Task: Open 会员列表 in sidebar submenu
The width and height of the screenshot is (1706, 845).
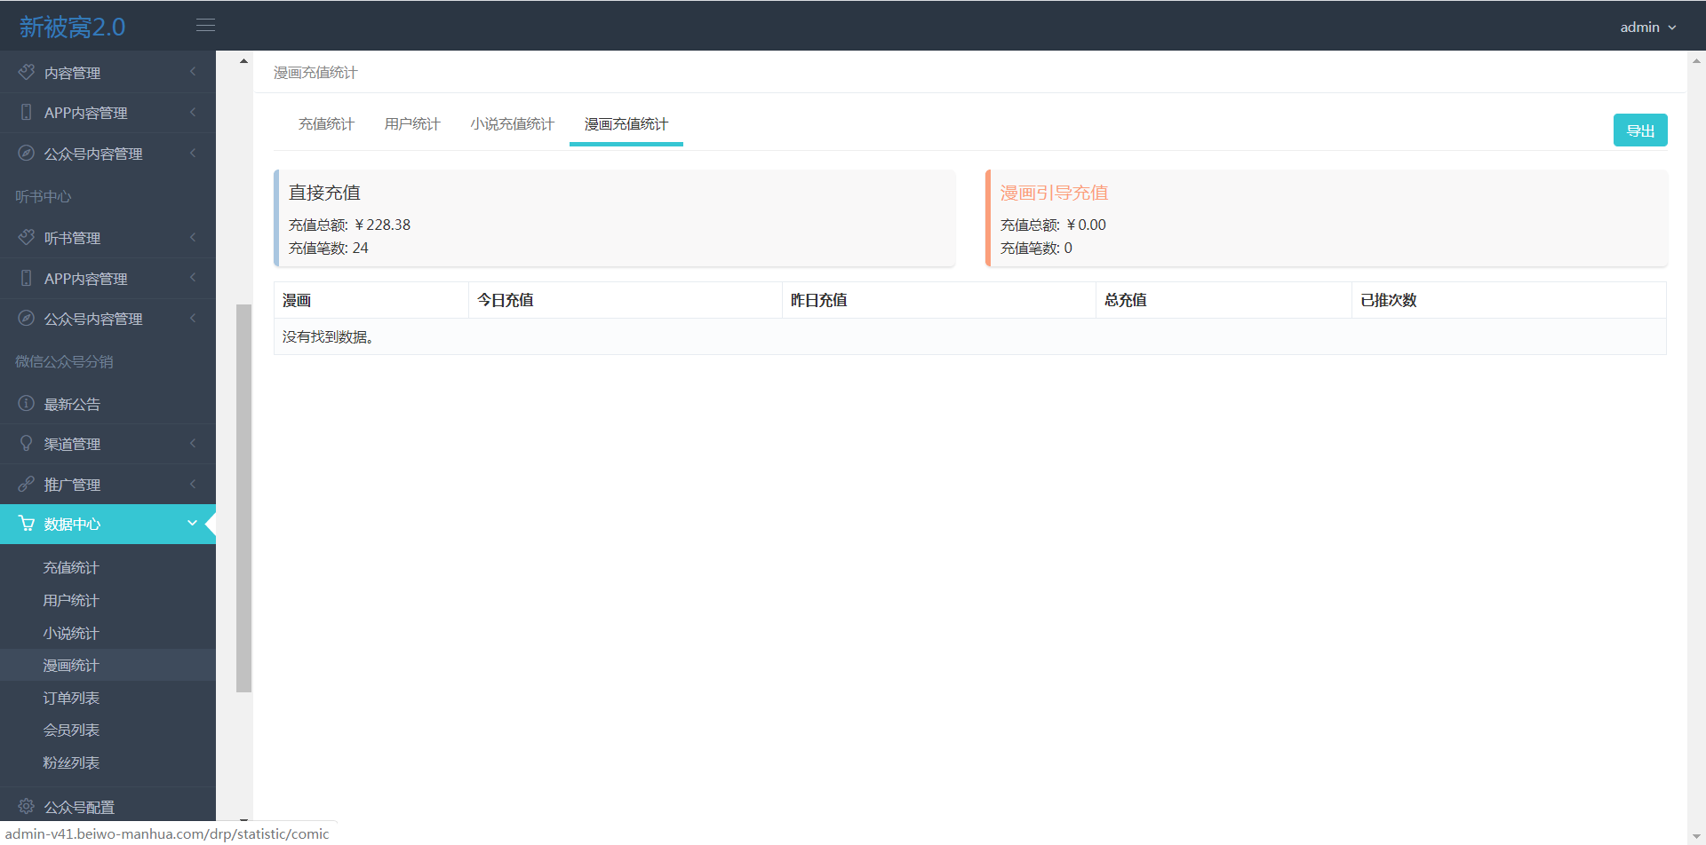Action: (71, 730)
